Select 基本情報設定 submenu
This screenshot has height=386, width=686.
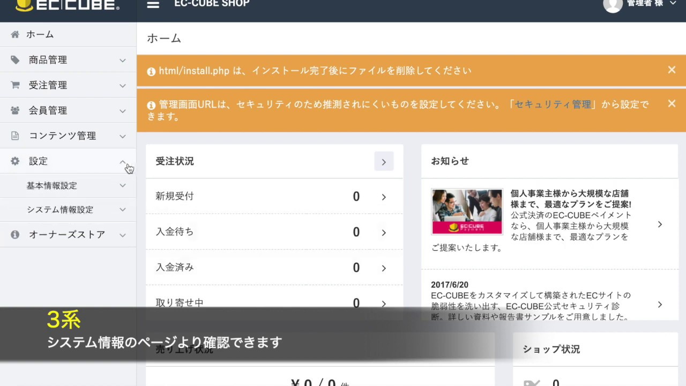68,185
